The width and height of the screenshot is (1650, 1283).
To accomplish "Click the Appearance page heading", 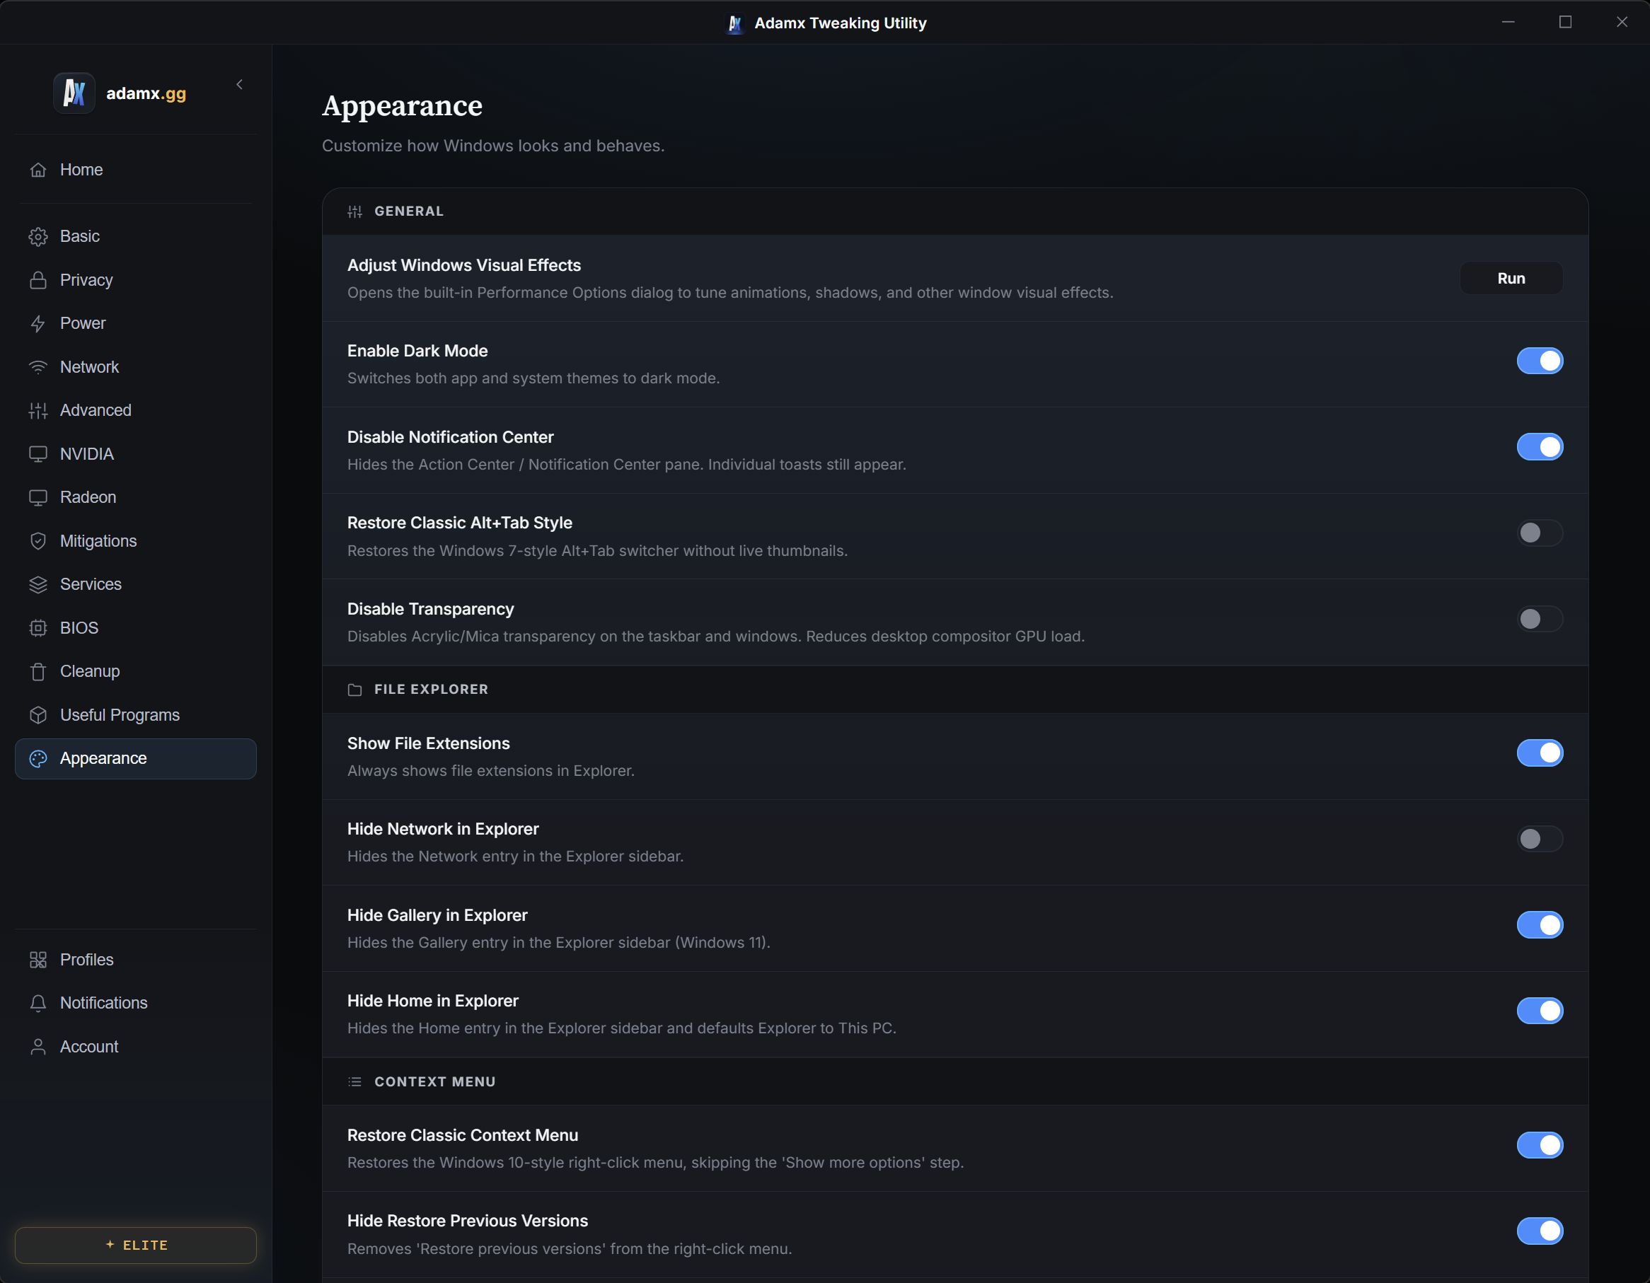I will 402,107.
